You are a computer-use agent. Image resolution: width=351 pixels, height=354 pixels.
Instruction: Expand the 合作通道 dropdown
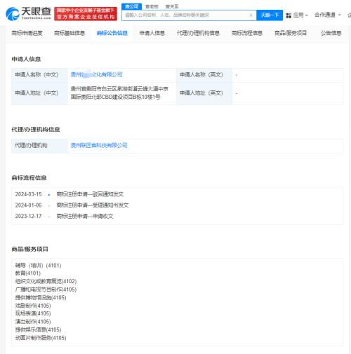pyautogui.click(x=327, y=15)
